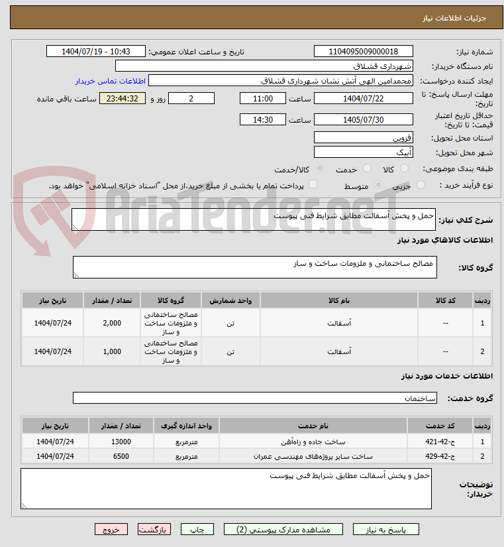
Task: Click the remaining days field '2'
Action: [191, 98]
